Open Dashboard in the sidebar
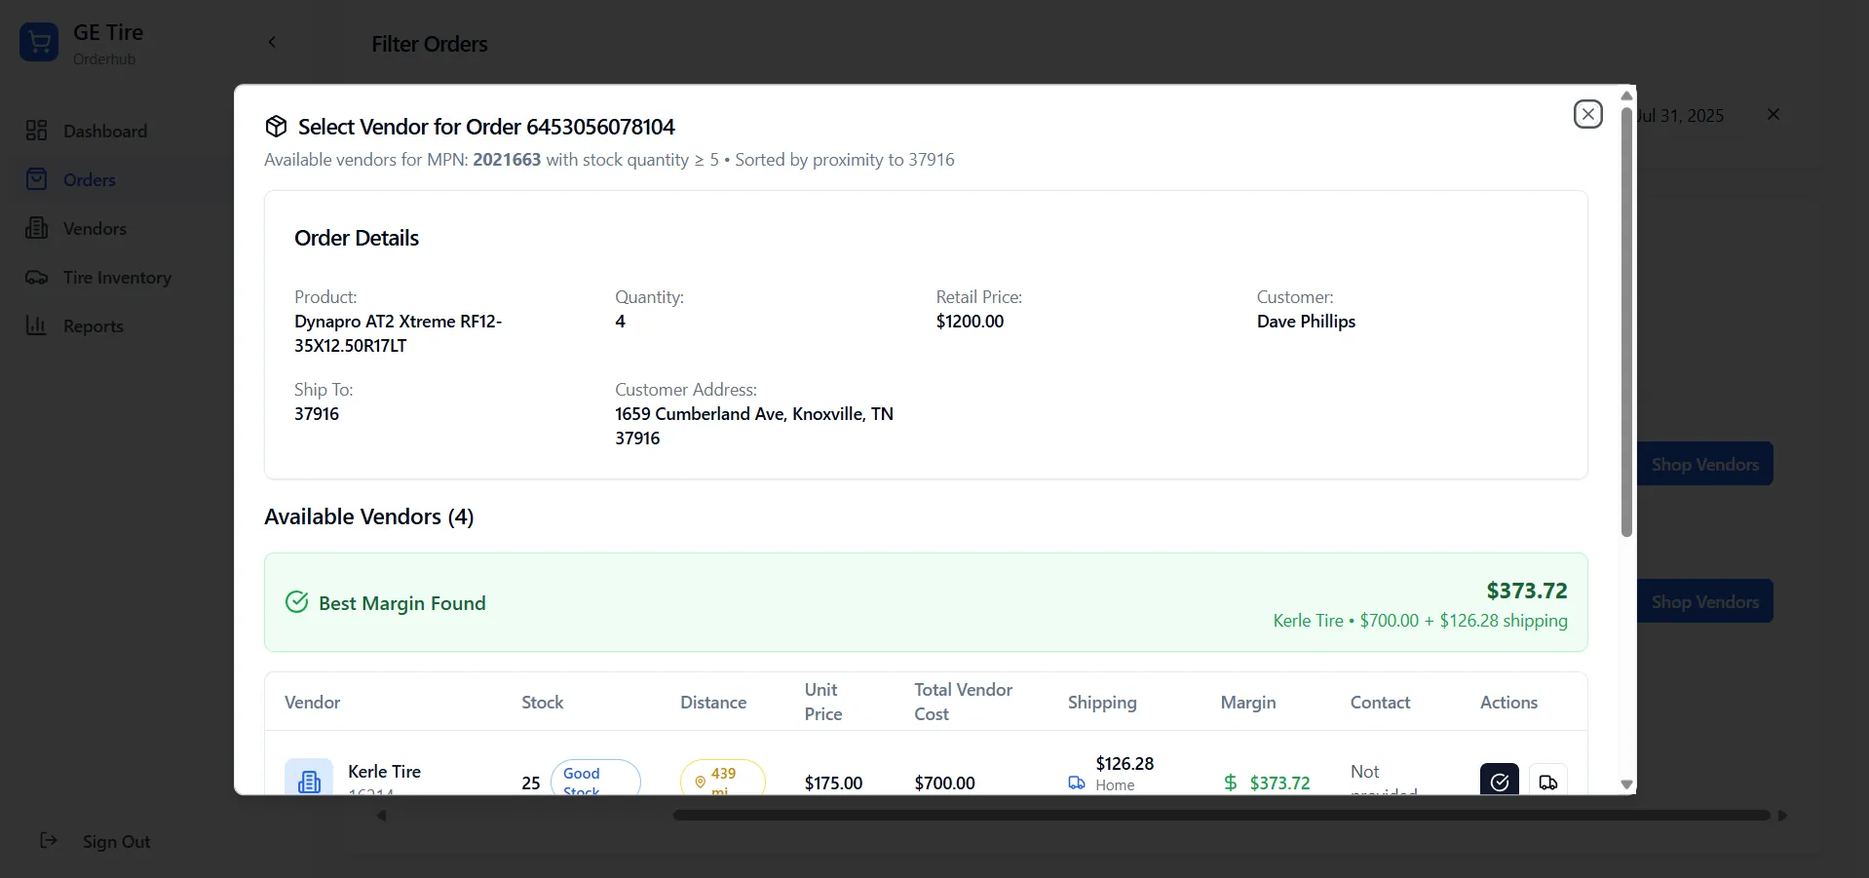This screenshot has height=878, width=1869. click(x=105, y=131)
